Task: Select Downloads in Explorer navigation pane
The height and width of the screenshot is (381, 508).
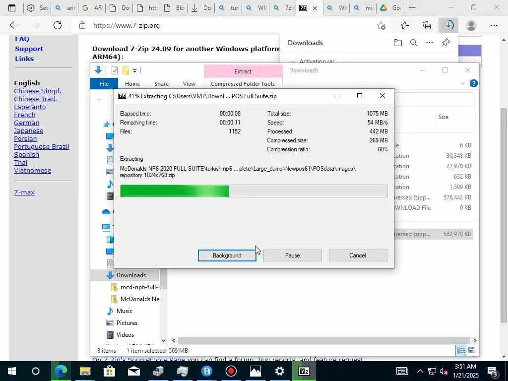Action: pos(131,275)
